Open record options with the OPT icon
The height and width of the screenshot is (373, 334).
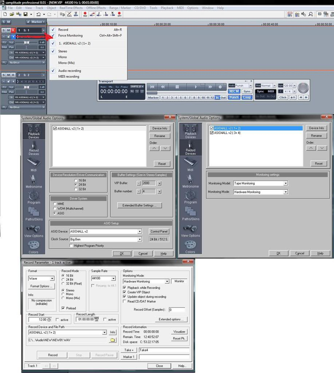point(119,14)
